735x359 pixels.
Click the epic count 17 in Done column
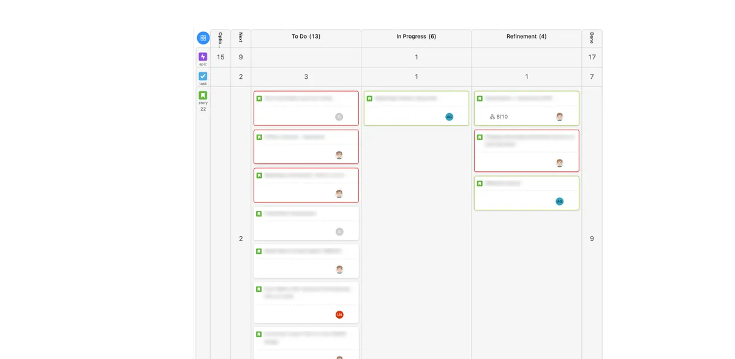point(592,57)
